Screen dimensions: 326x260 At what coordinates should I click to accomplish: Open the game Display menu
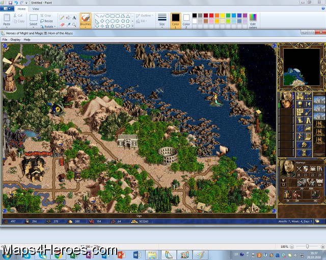(x=15, y=40)
